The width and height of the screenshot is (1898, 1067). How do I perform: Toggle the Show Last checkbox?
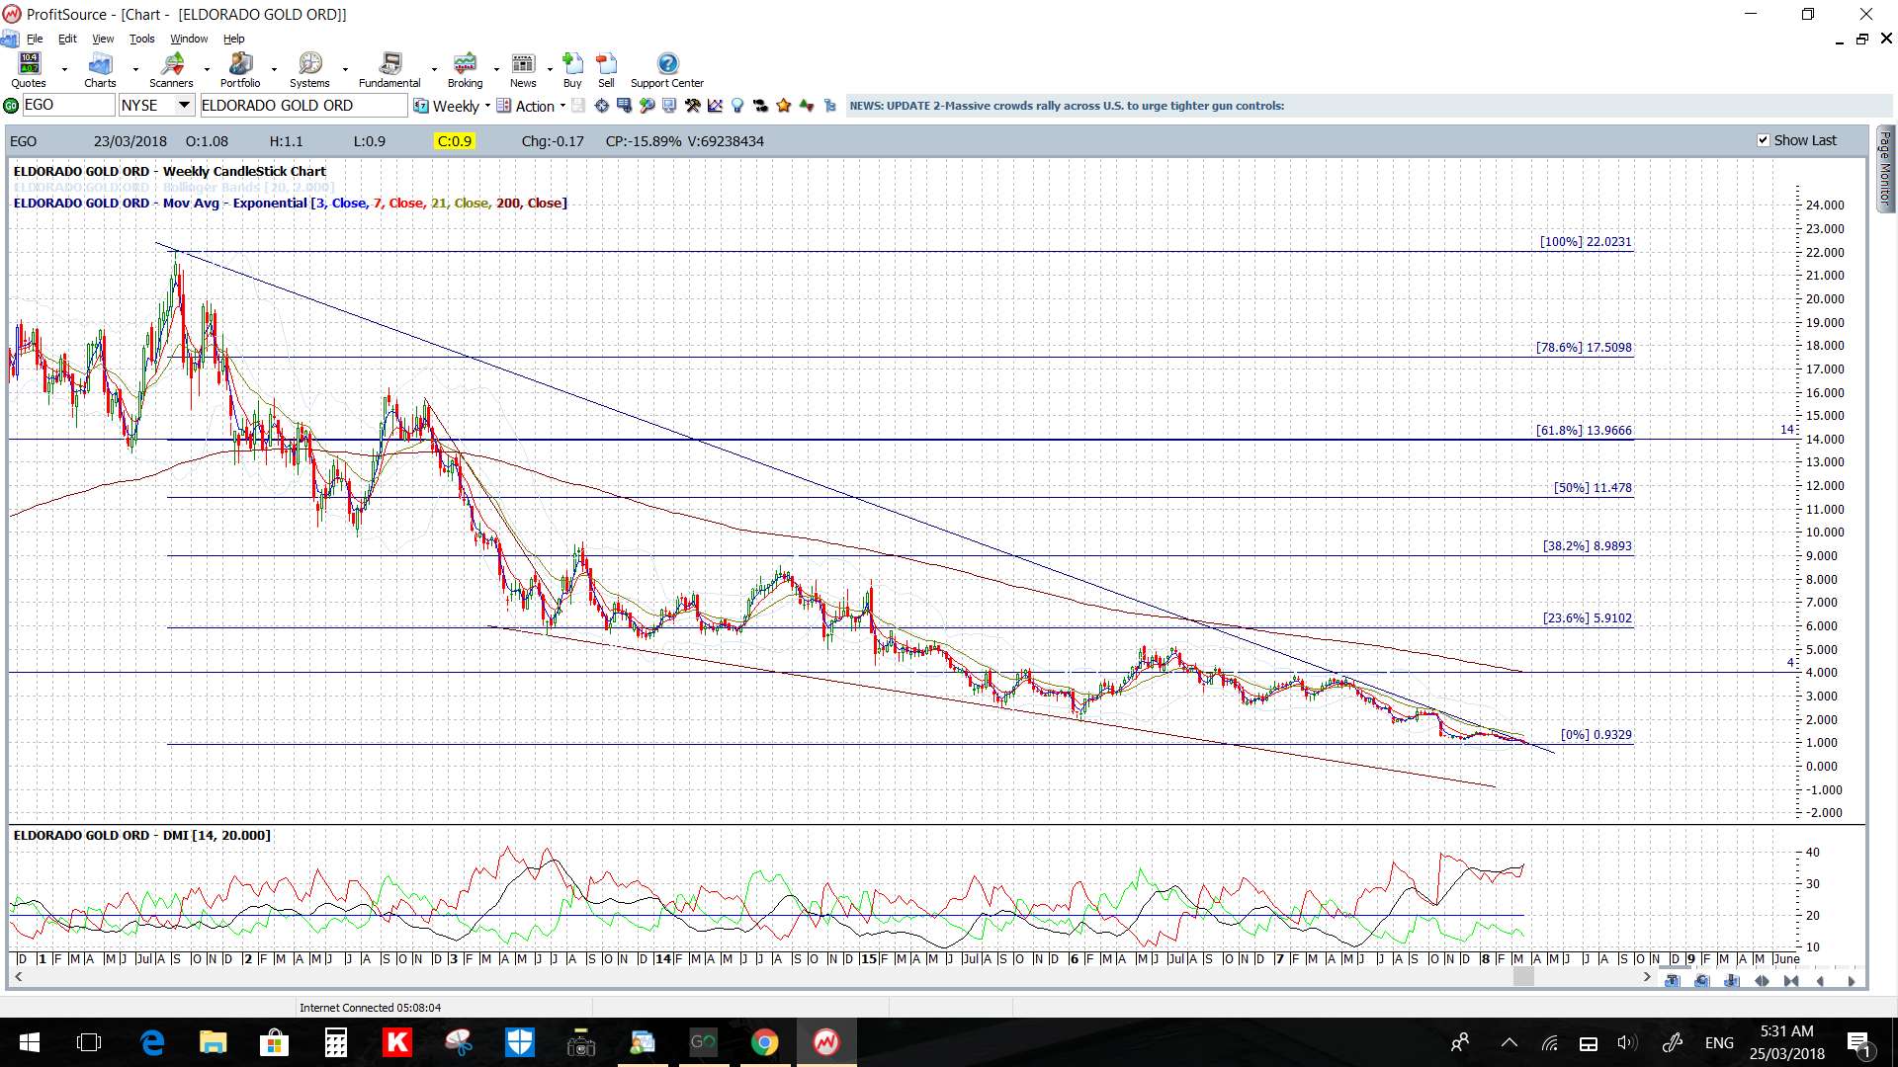(1763, 140)
